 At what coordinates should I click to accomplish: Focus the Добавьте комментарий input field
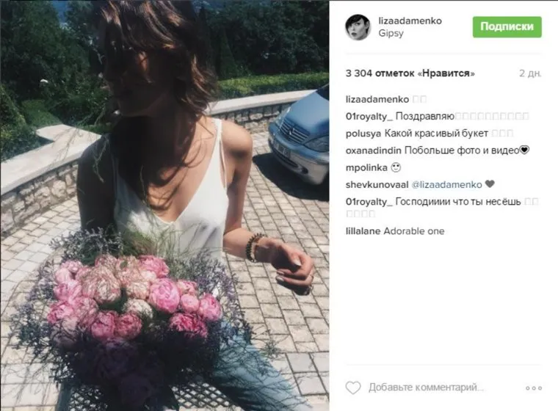click(x=426, y=388)
